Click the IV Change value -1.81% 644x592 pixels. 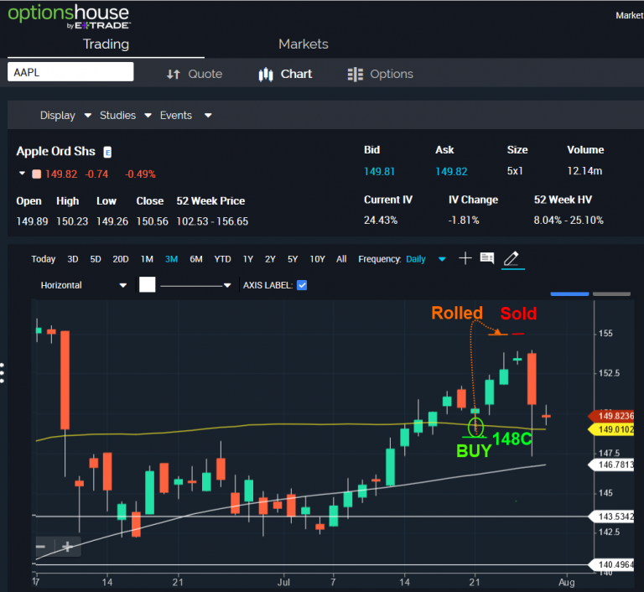point(464,221)
